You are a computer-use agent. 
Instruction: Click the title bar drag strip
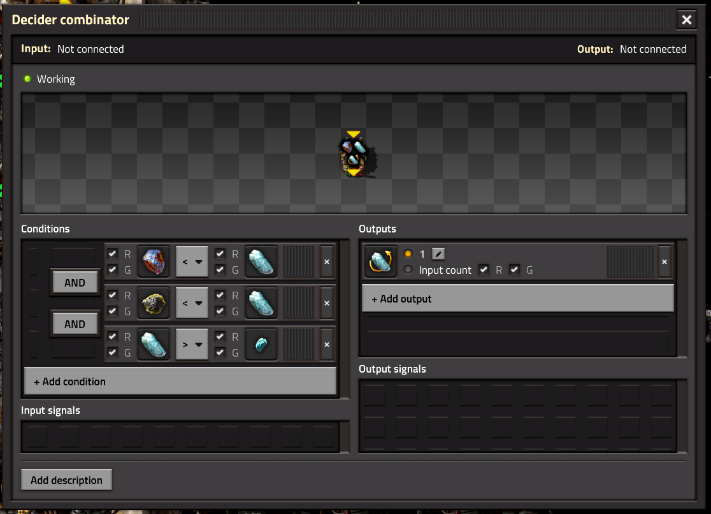(x=403, y=20)
